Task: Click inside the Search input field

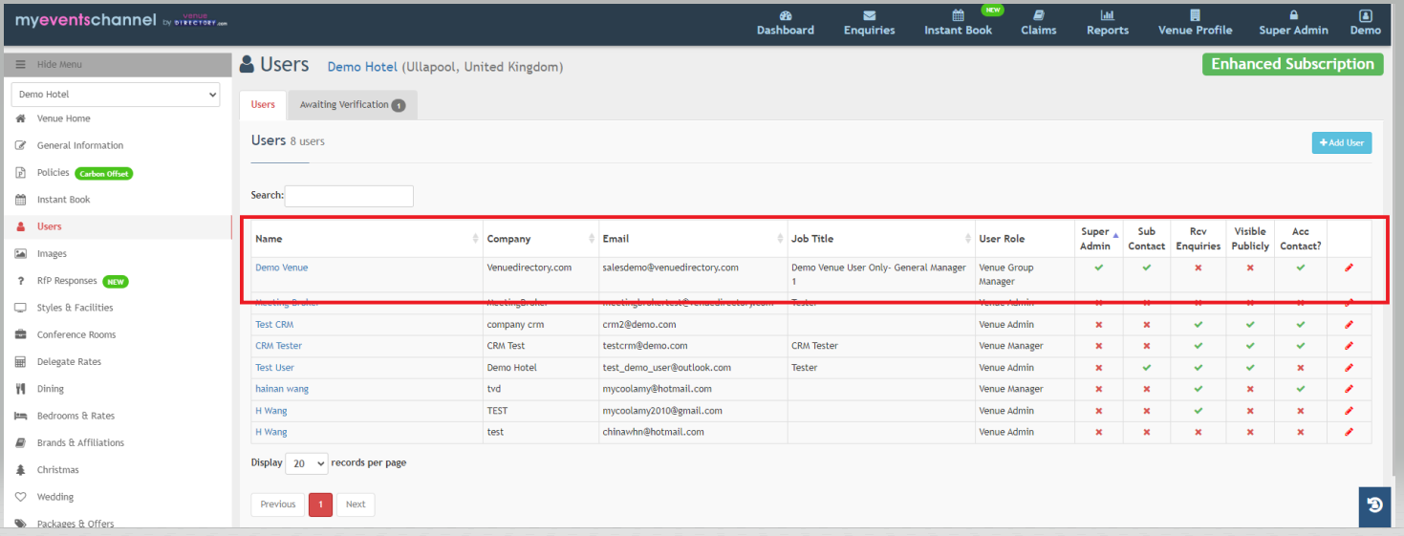Action: (x=349, y=196)
